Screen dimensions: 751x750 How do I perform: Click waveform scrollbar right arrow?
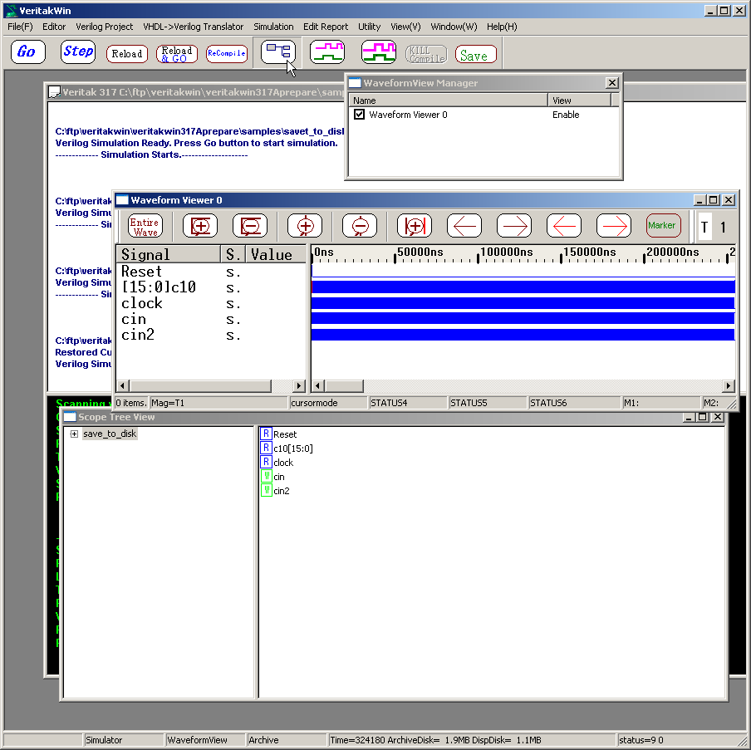pyautogui.click(x=728, y=385)
